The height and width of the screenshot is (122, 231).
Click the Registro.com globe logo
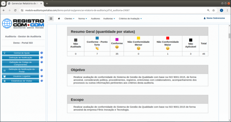coord(7,23)
